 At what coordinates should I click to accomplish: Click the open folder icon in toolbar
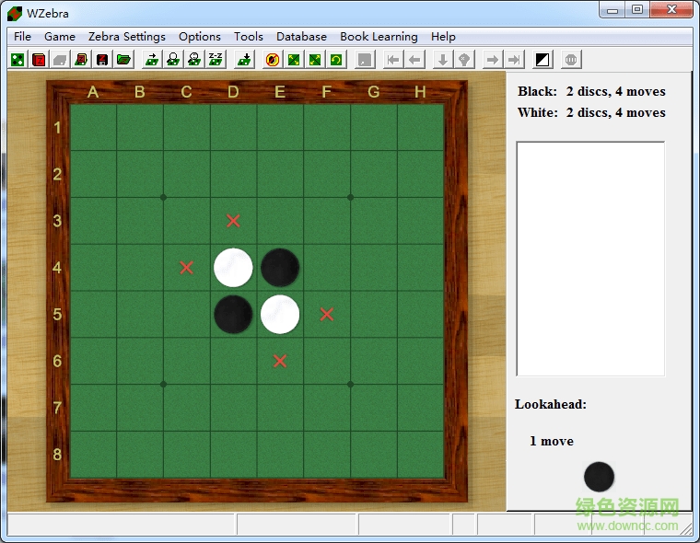[x=123, y=60]
